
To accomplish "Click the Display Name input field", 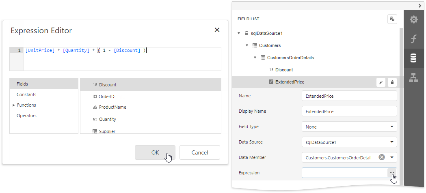I will (349, 111).
